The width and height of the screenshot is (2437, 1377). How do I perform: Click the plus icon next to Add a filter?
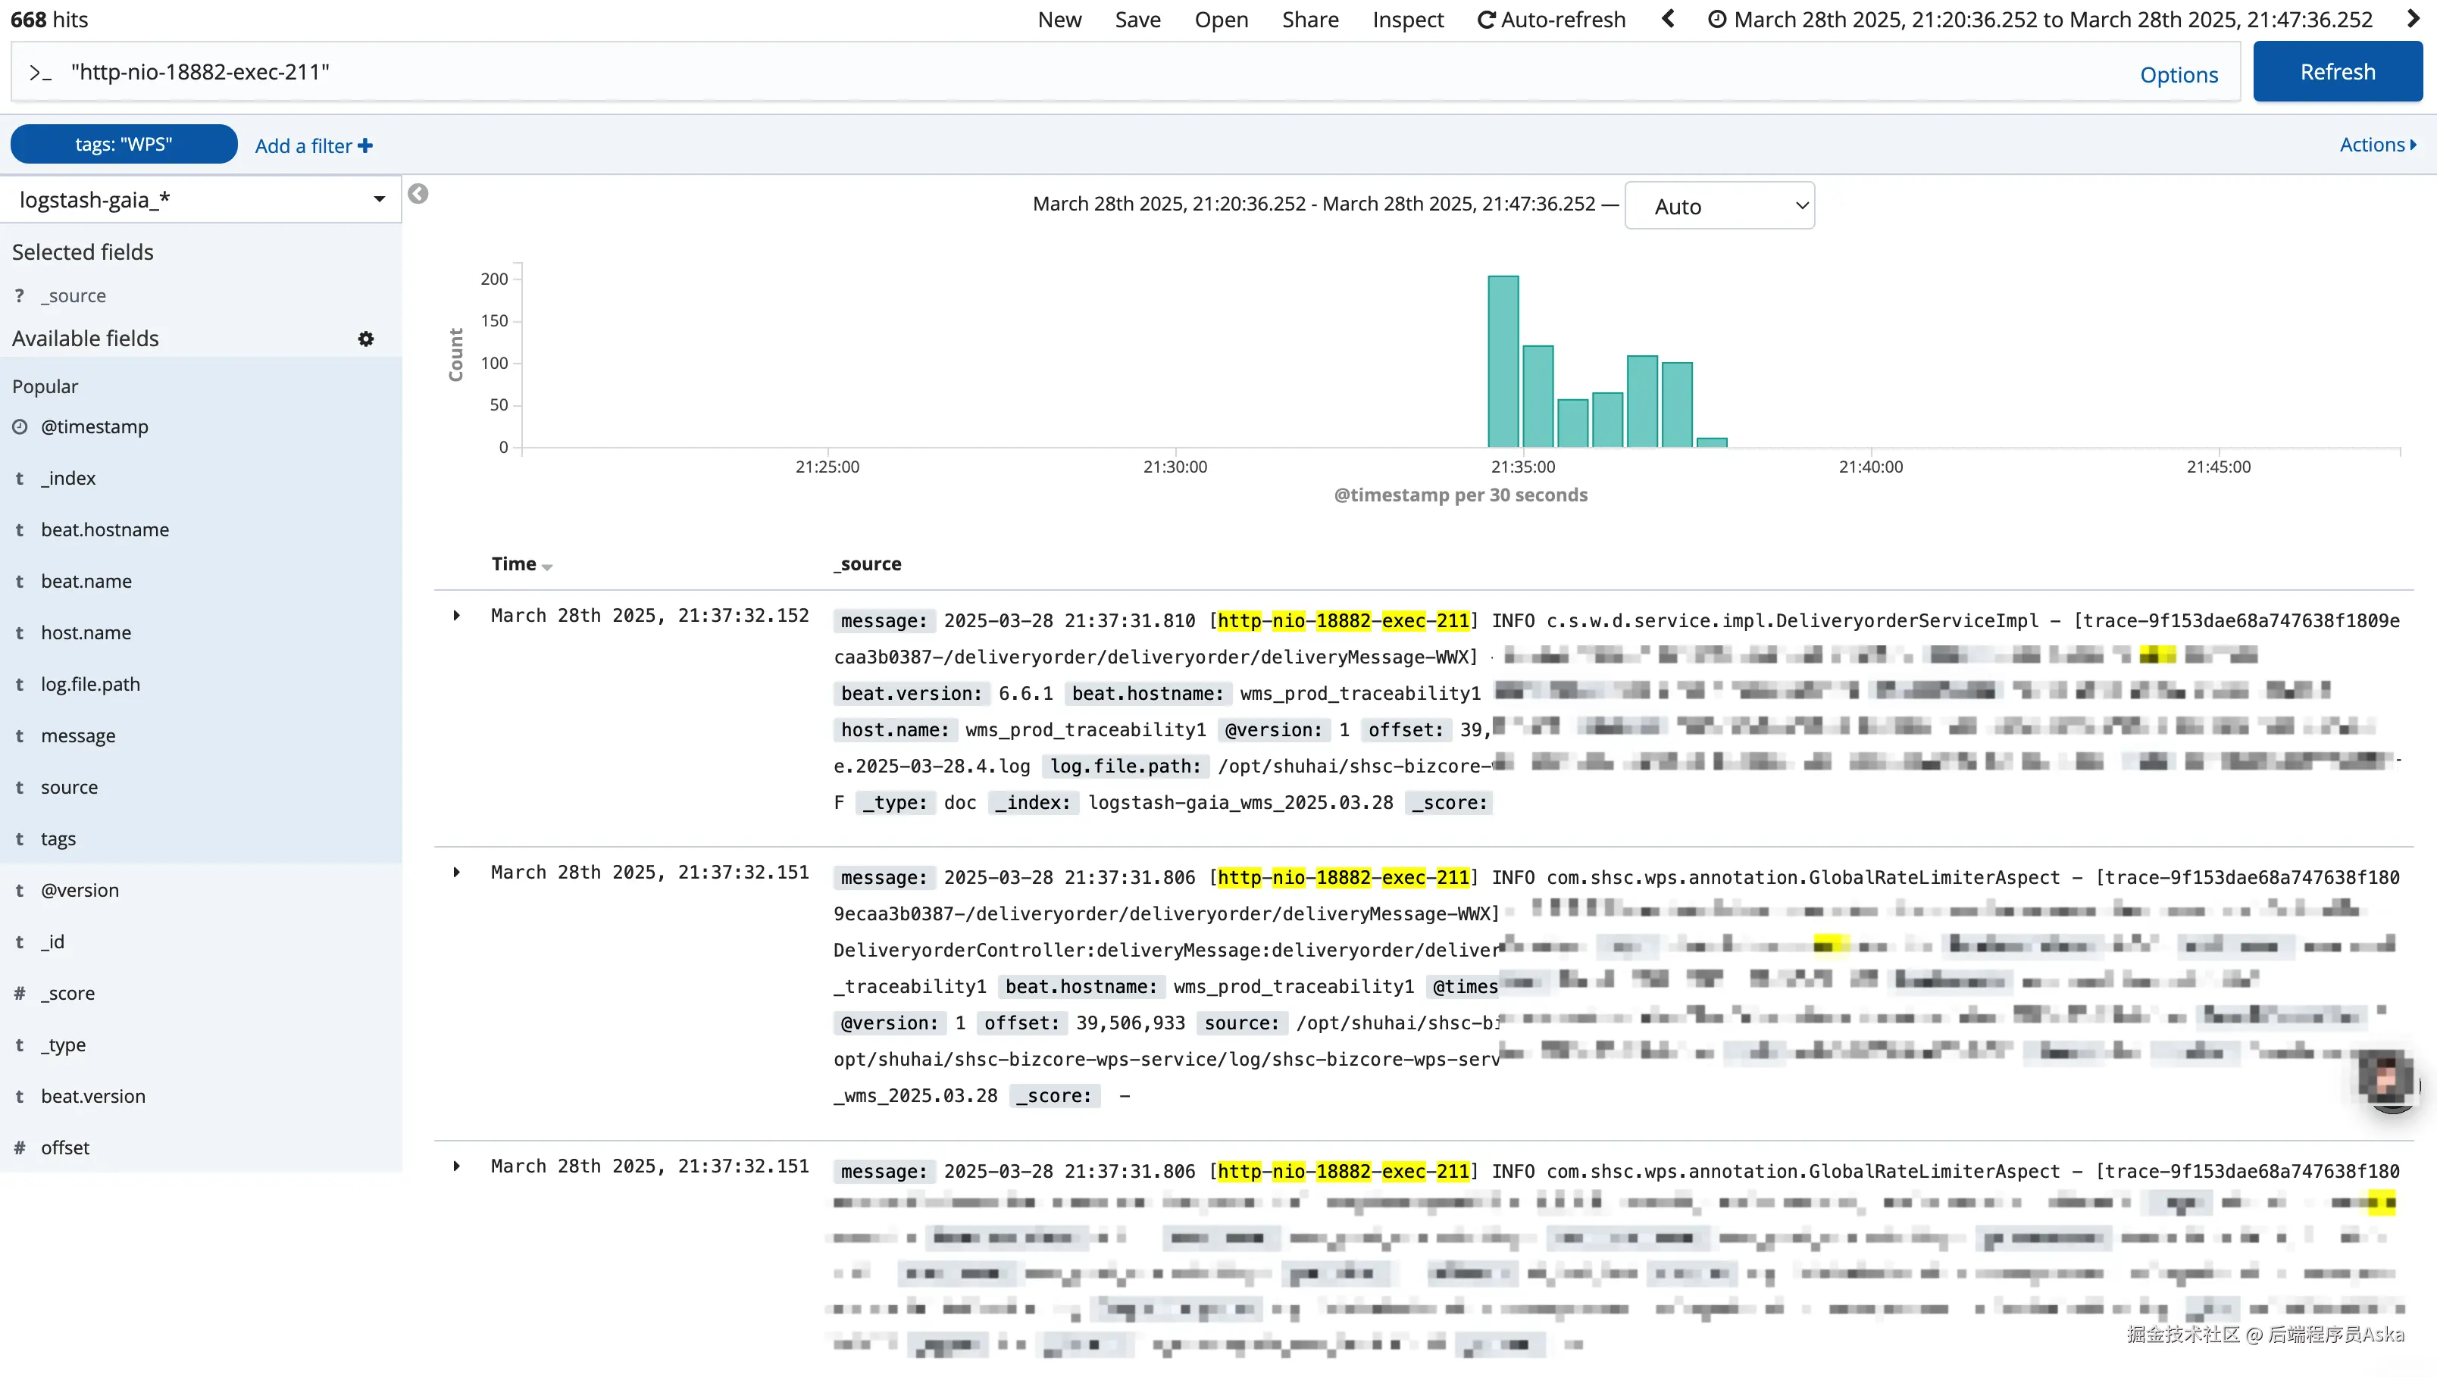click(x=365, y=145)
